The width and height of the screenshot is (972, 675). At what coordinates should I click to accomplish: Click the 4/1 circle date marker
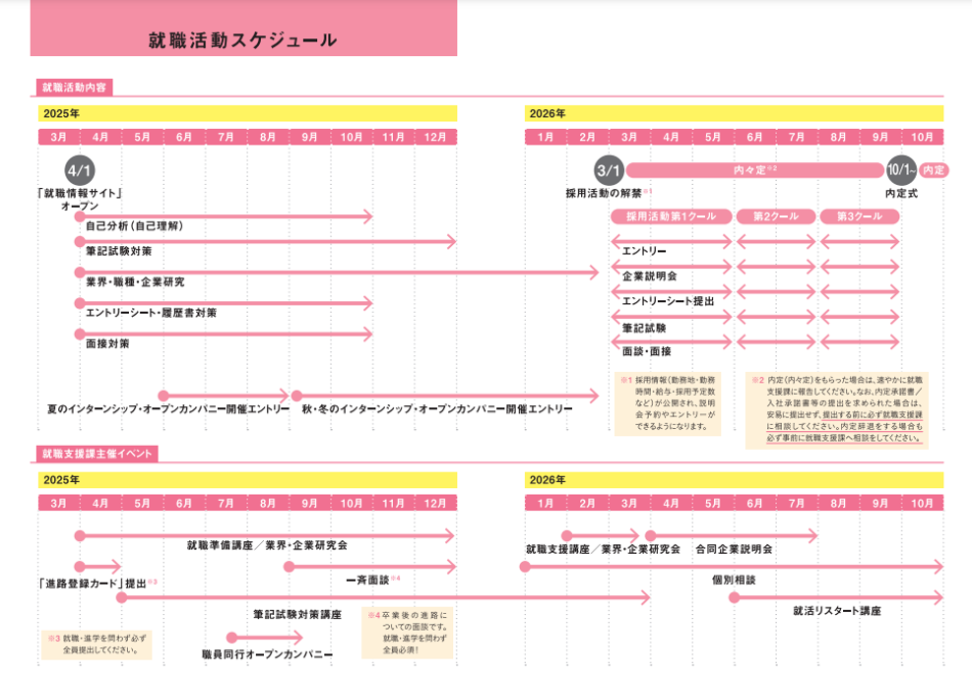(80, 170)
